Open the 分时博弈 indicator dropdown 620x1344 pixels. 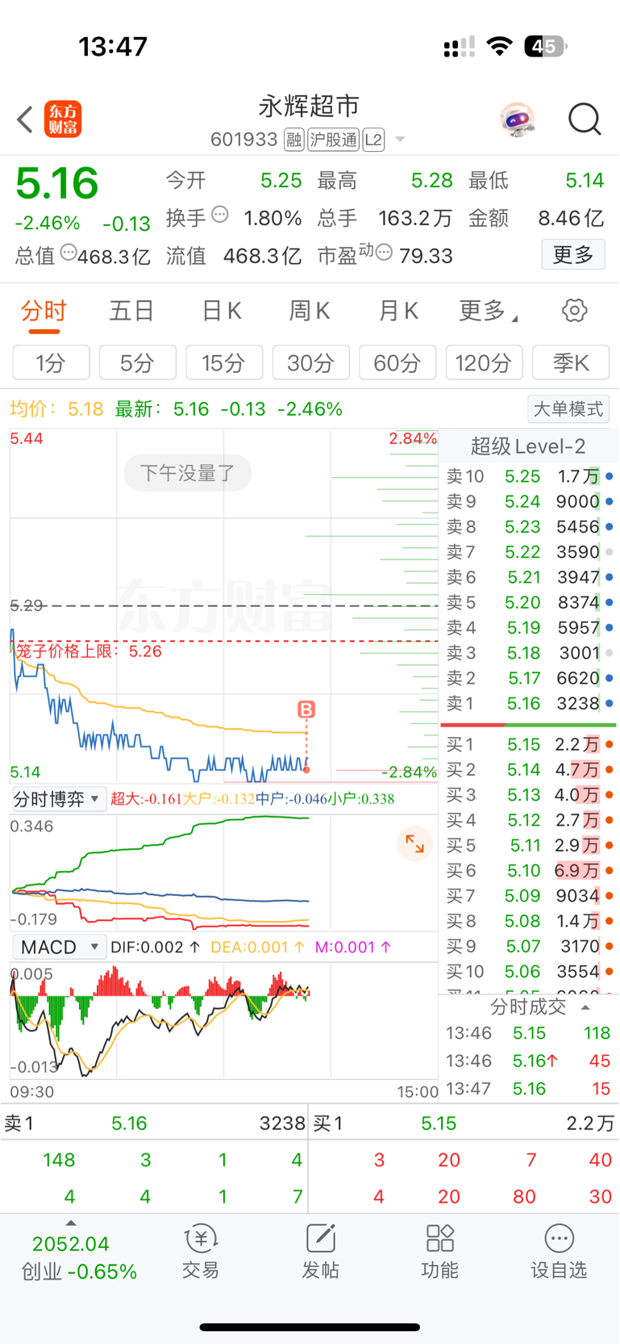58,799
